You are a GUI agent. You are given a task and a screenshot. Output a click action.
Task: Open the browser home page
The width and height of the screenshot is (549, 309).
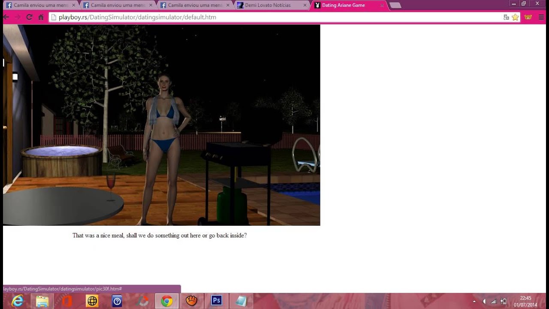click(41, 17)
